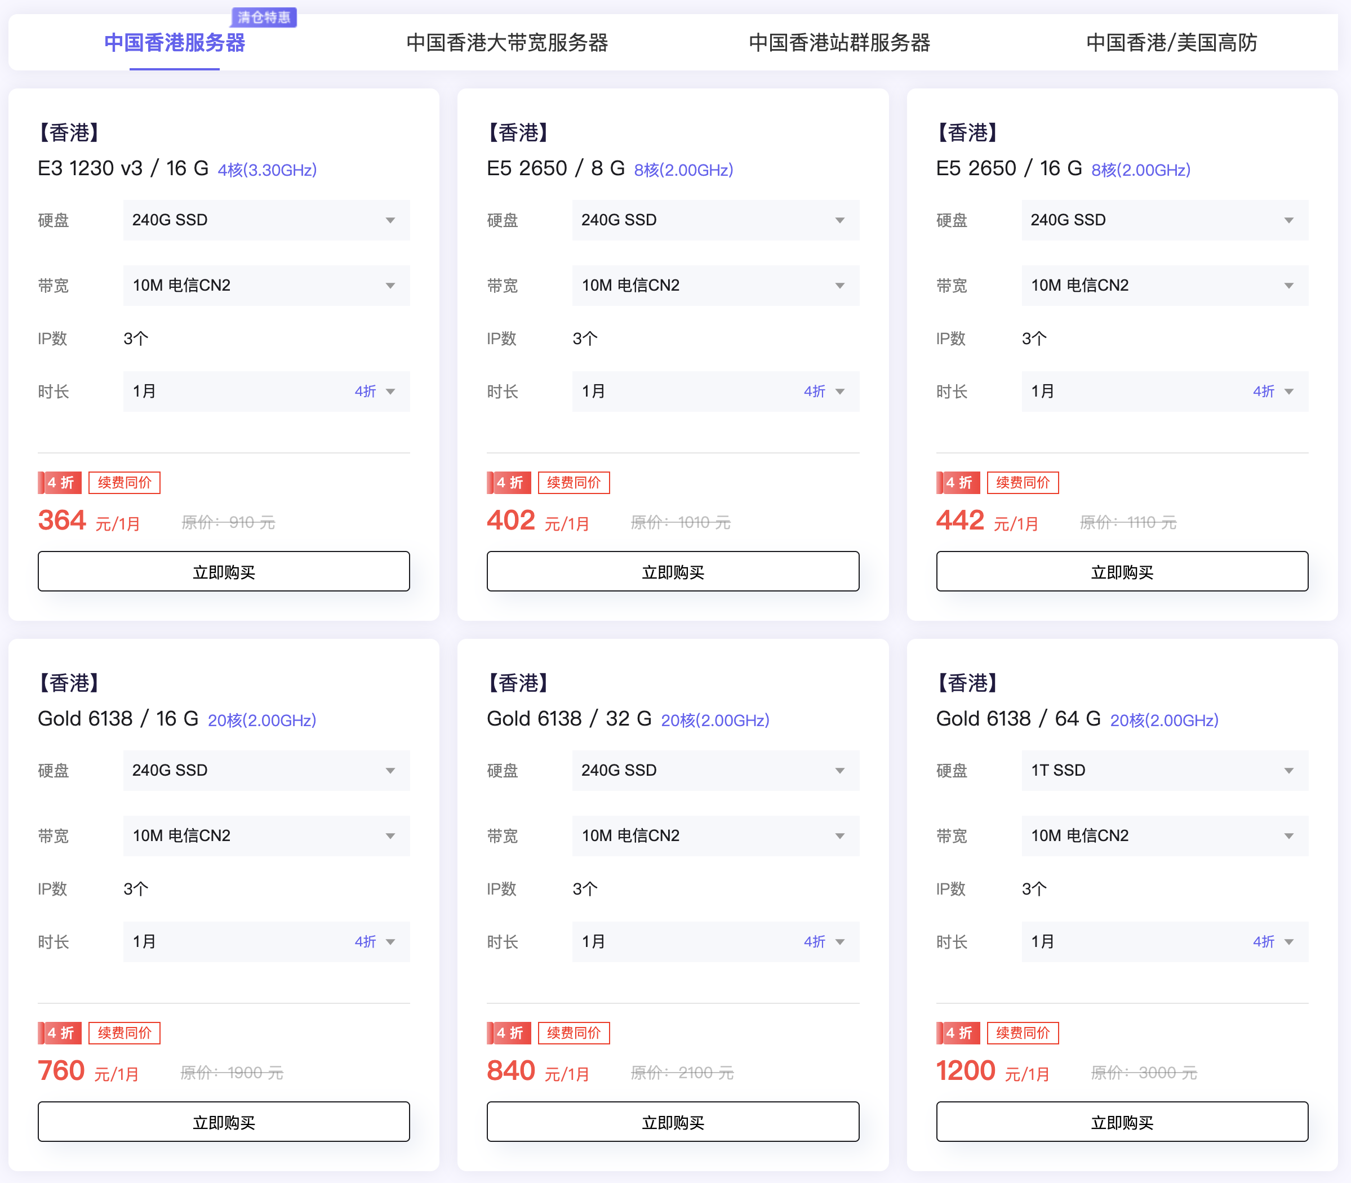
Task: Click 立即购买 on Gold 6138 / 16 G card
Action: 224,1122
